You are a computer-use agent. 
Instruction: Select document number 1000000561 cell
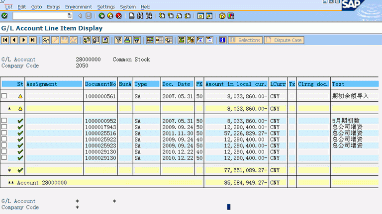pos(100,96)
